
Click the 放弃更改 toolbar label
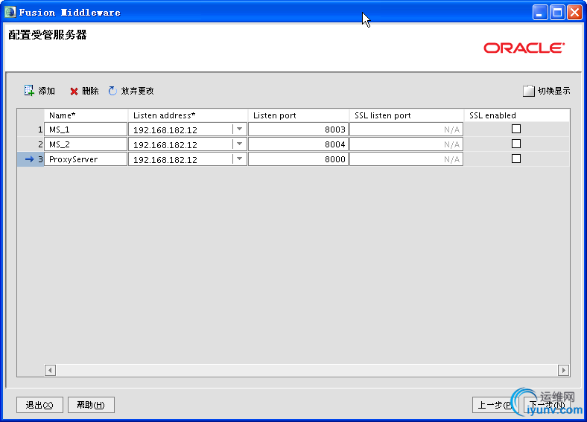pyautogui.click(x=137, y=91)
